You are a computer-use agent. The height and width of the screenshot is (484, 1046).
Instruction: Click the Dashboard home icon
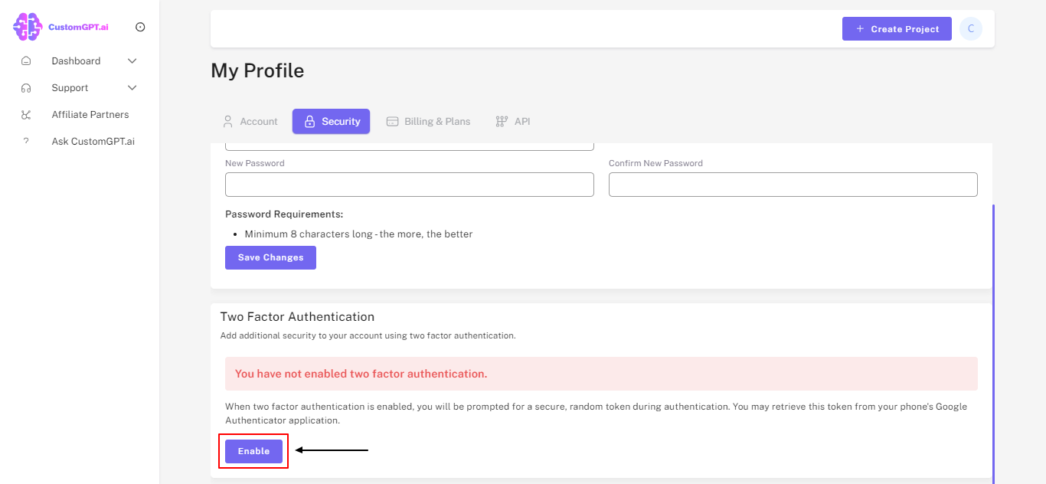pos(26,60)
